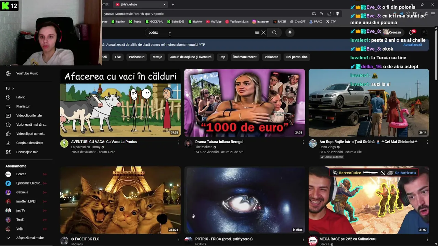Select the Încărcate recent filter chip
438x246 pixels.
point(245,57)
